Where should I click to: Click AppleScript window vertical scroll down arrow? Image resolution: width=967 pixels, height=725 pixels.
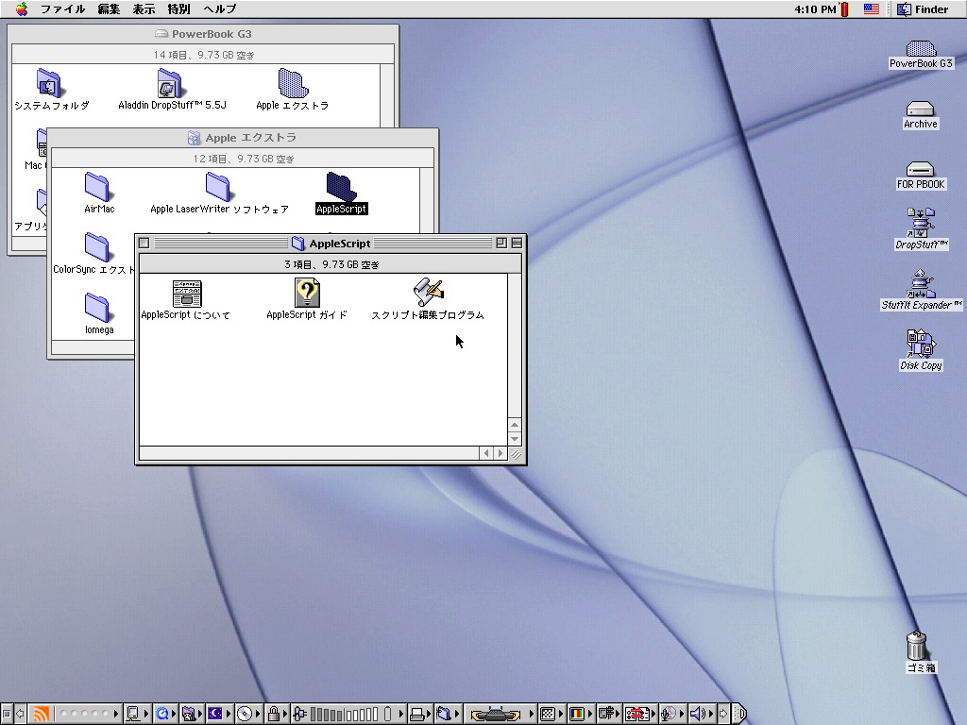pos(515,439)
